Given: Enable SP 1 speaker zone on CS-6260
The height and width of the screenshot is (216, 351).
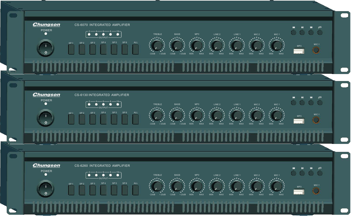Looking at the screenshot, I should 71,190.
